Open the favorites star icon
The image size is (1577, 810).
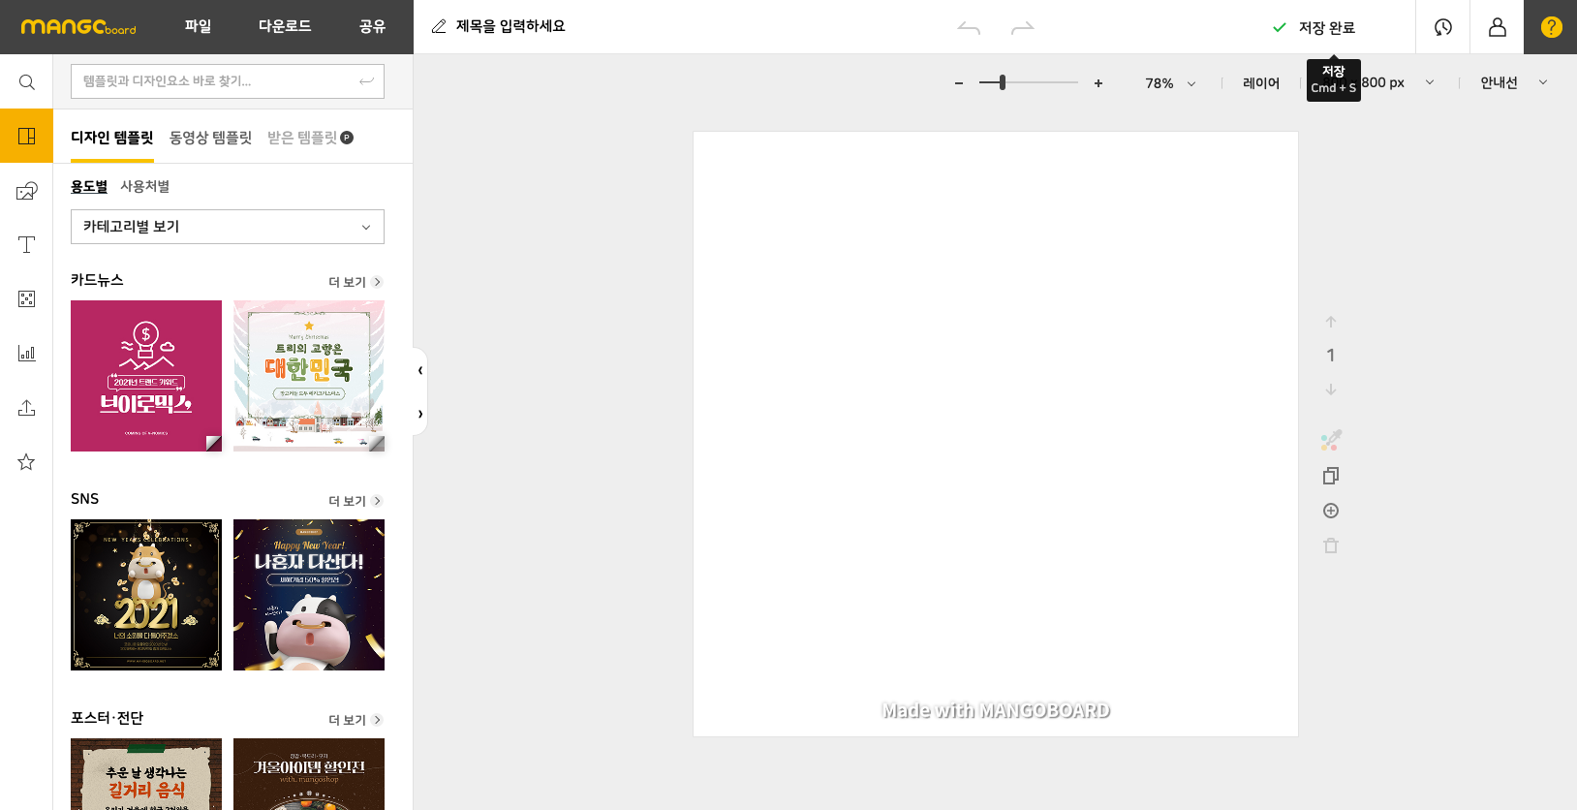(27, 462)
